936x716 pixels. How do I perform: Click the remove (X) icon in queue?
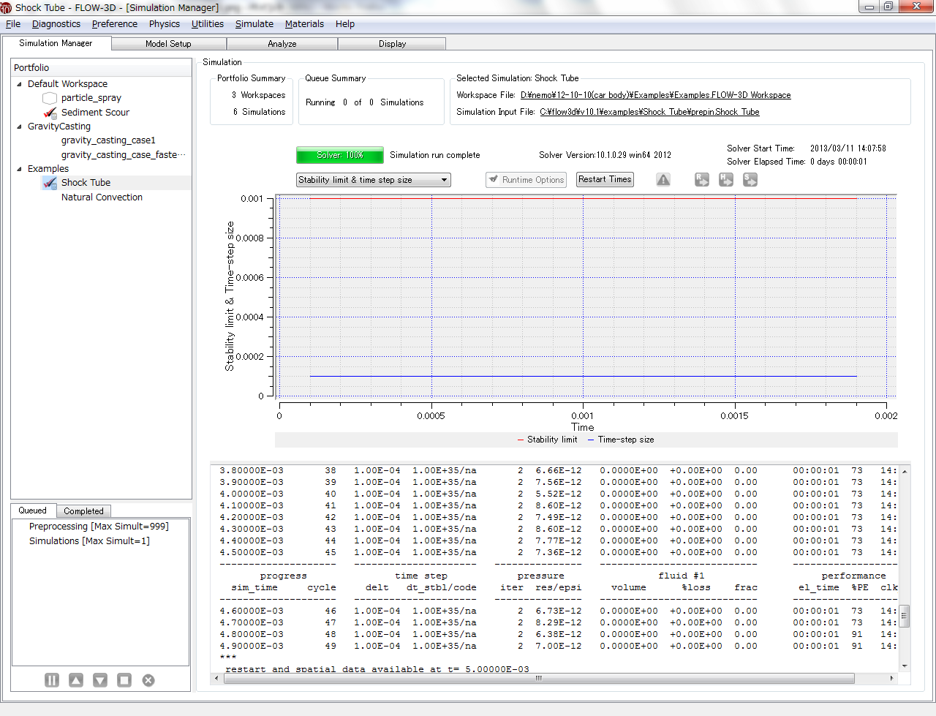[x=148, y=680]
